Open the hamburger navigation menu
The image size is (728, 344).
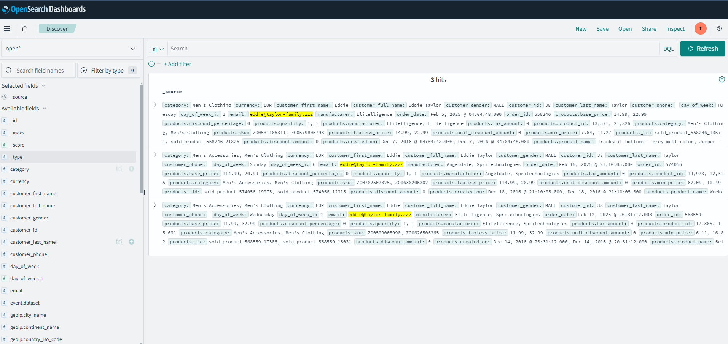(7, 29)
